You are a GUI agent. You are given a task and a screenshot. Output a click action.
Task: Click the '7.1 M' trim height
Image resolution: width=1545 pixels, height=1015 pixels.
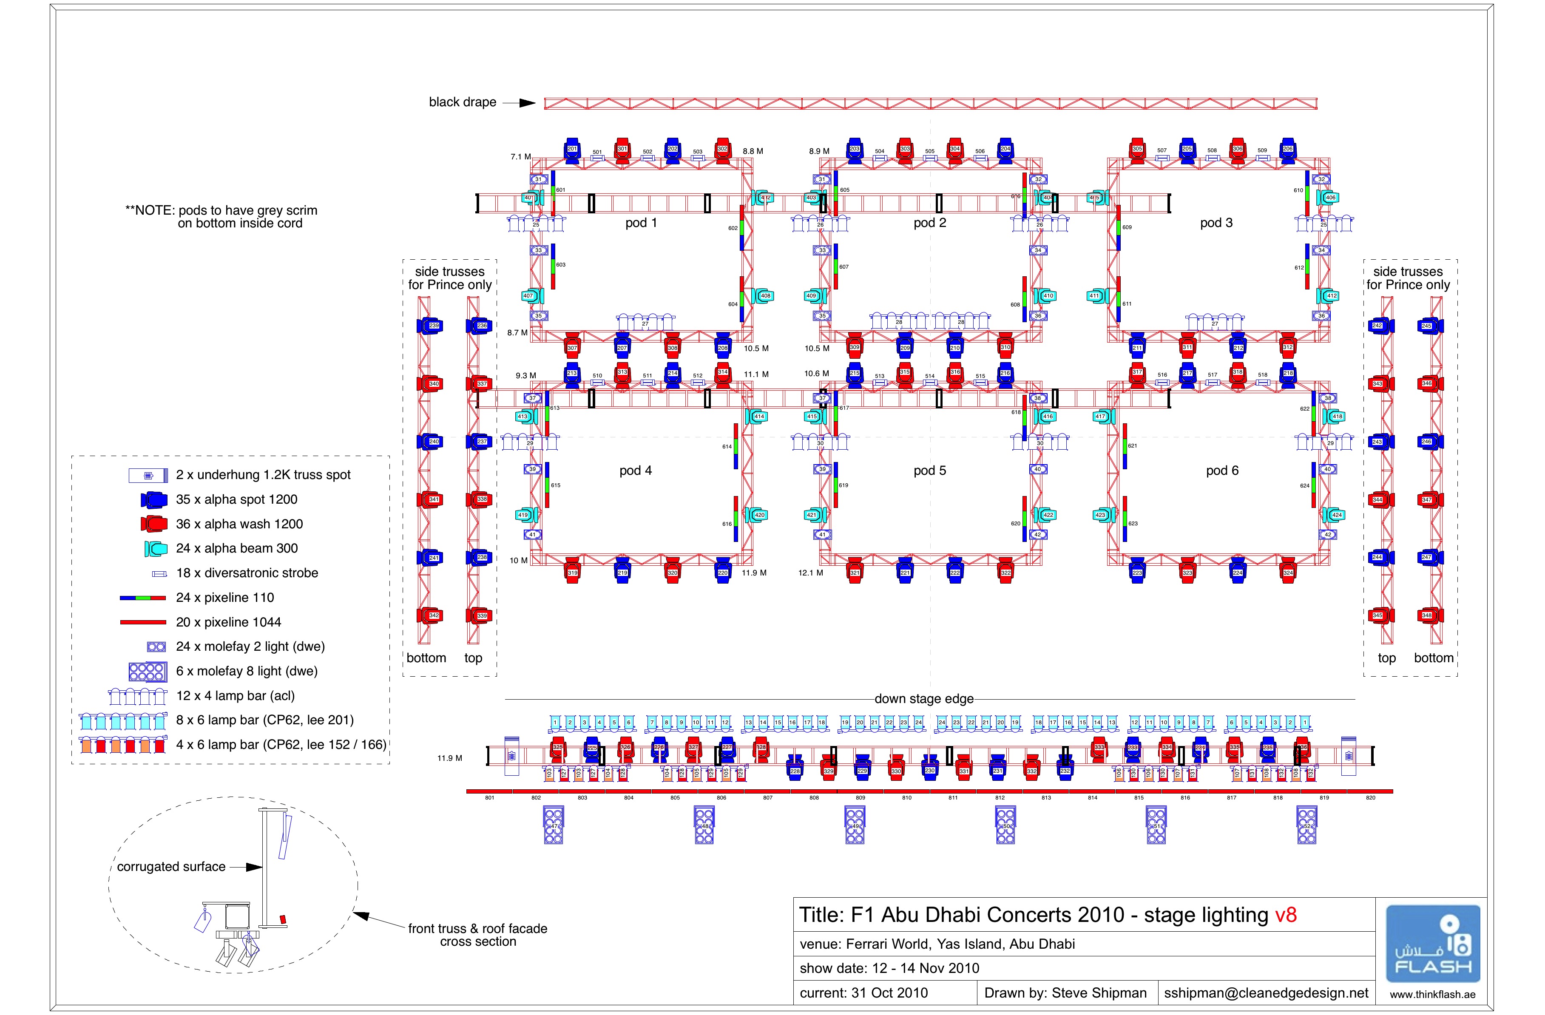521,157
